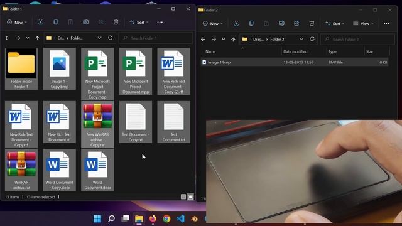Go up one level in Folder 2
This screenshot has width=402, height=226.
point(233,39)
